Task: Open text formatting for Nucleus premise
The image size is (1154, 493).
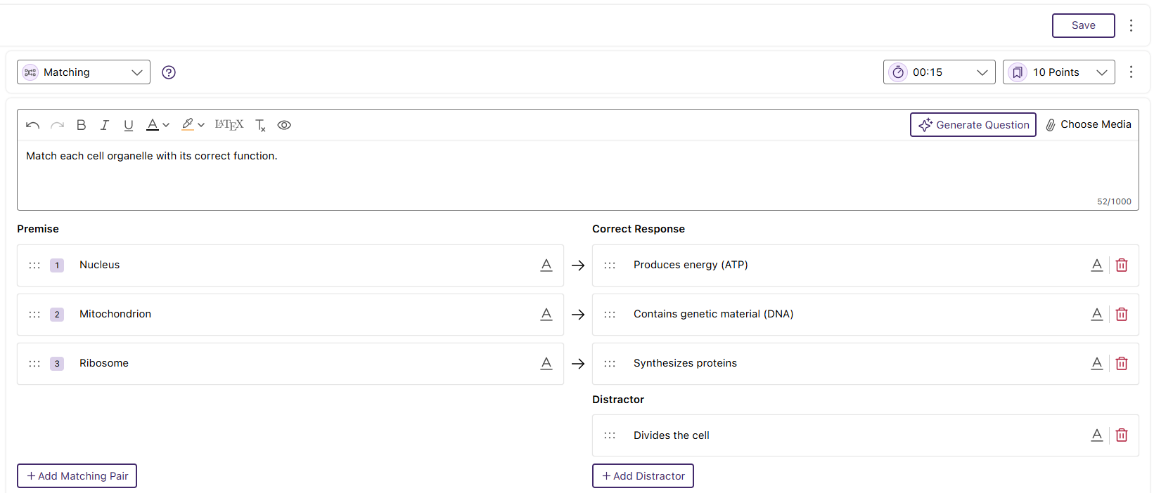Action: point(546,265)
